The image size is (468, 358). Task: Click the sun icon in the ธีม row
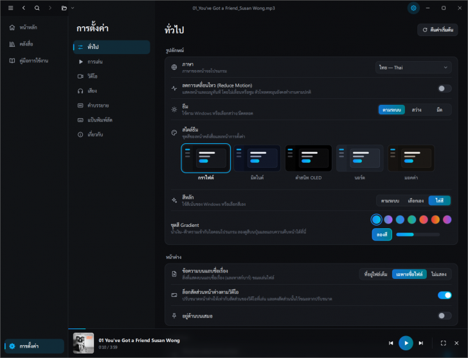coord(174,109)
